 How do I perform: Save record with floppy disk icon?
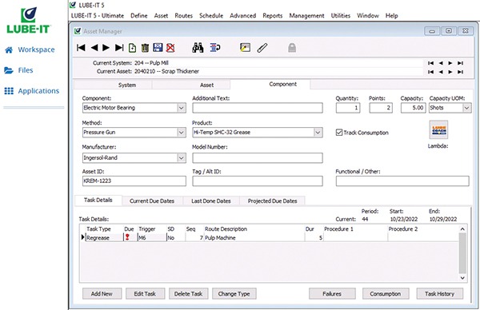coord(158,47)
